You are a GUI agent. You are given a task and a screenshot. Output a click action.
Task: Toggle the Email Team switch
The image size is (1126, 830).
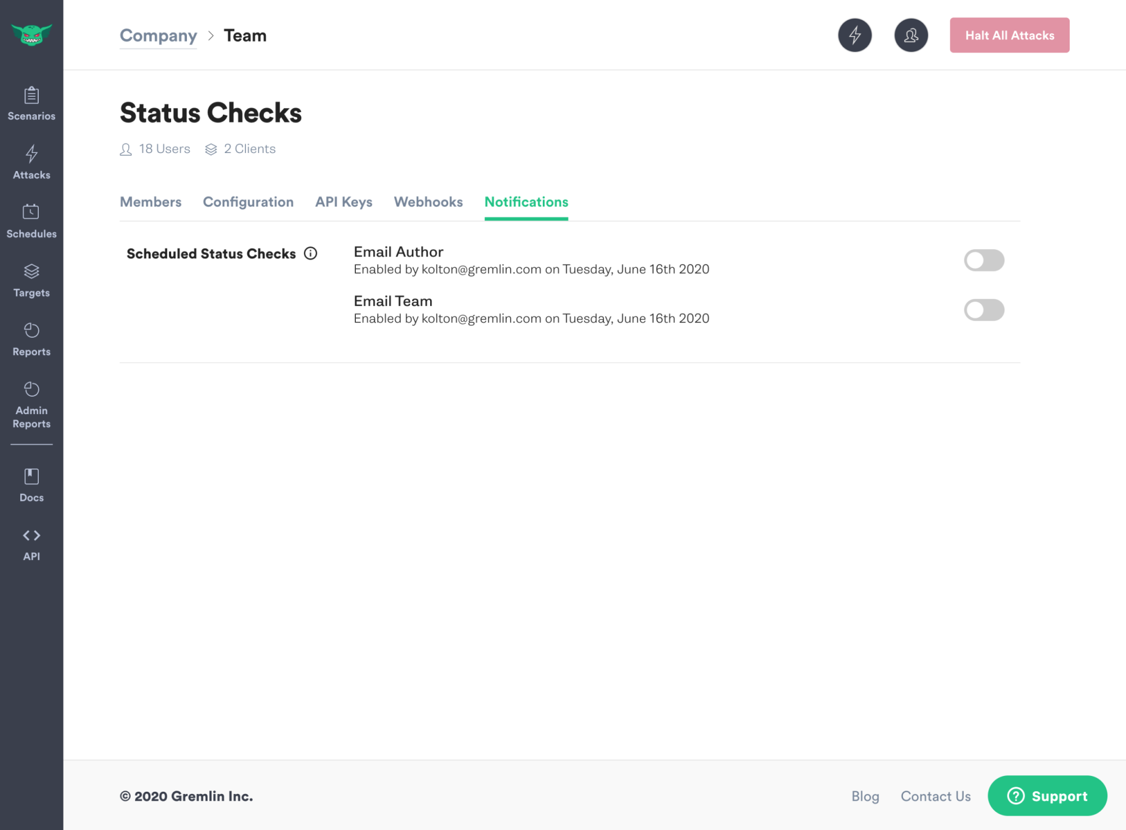984,310
